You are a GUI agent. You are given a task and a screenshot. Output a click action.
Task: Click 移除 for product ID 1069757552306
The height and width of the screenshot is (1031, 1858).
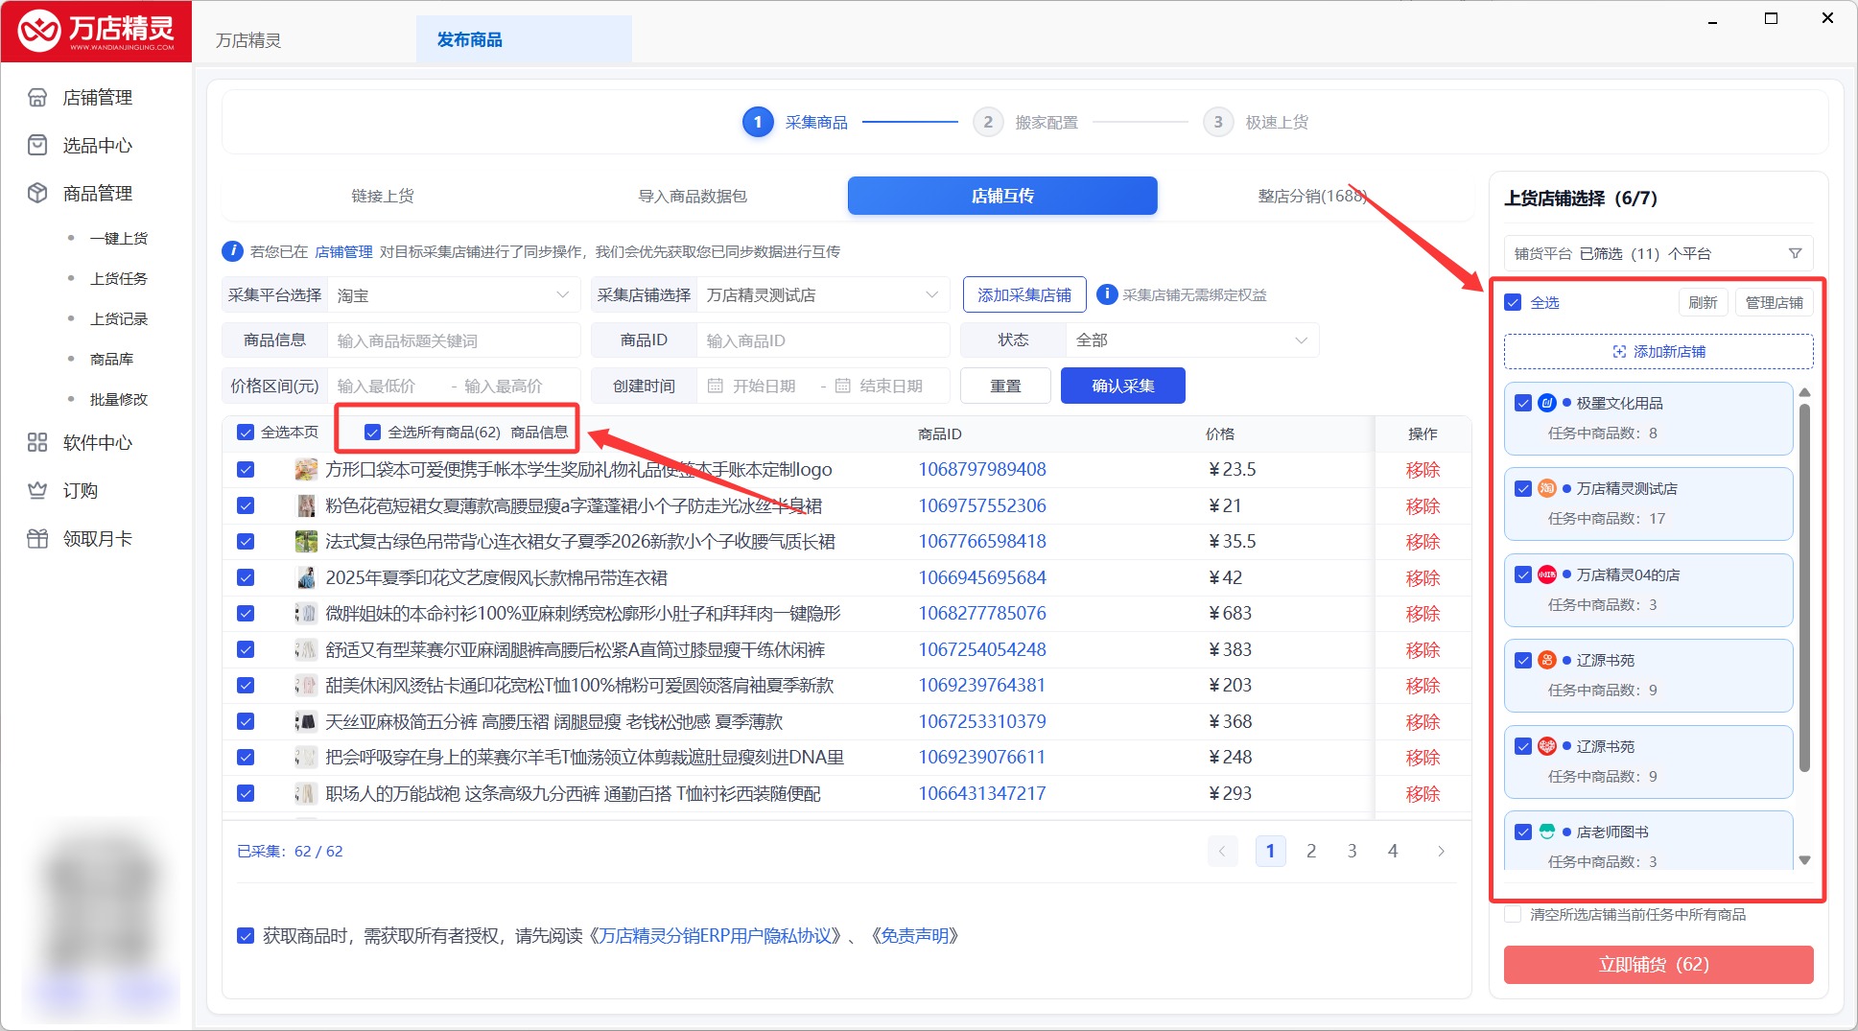(1423, 505)
